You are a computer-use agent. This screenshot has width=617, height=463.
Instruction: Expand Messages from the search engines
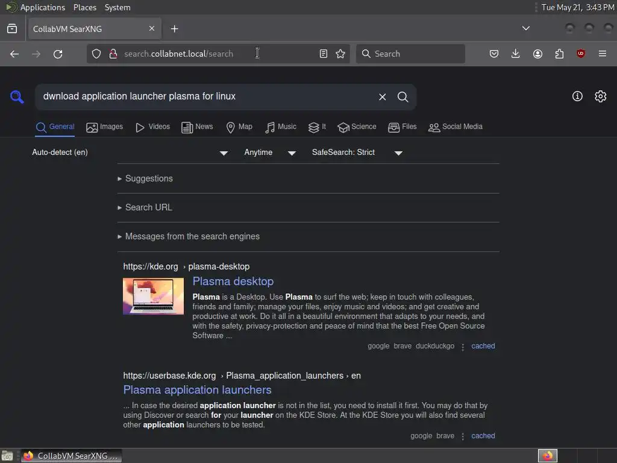click(189, 236)
